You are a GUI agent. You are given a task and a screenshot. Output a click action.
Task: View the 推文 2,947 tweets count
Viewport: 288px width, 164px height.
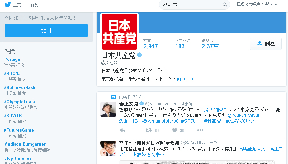(x=150, y=43)
